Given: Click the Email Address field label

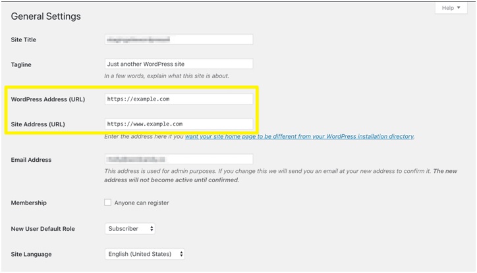Looking at the screenshot, I should click(31, 160).
